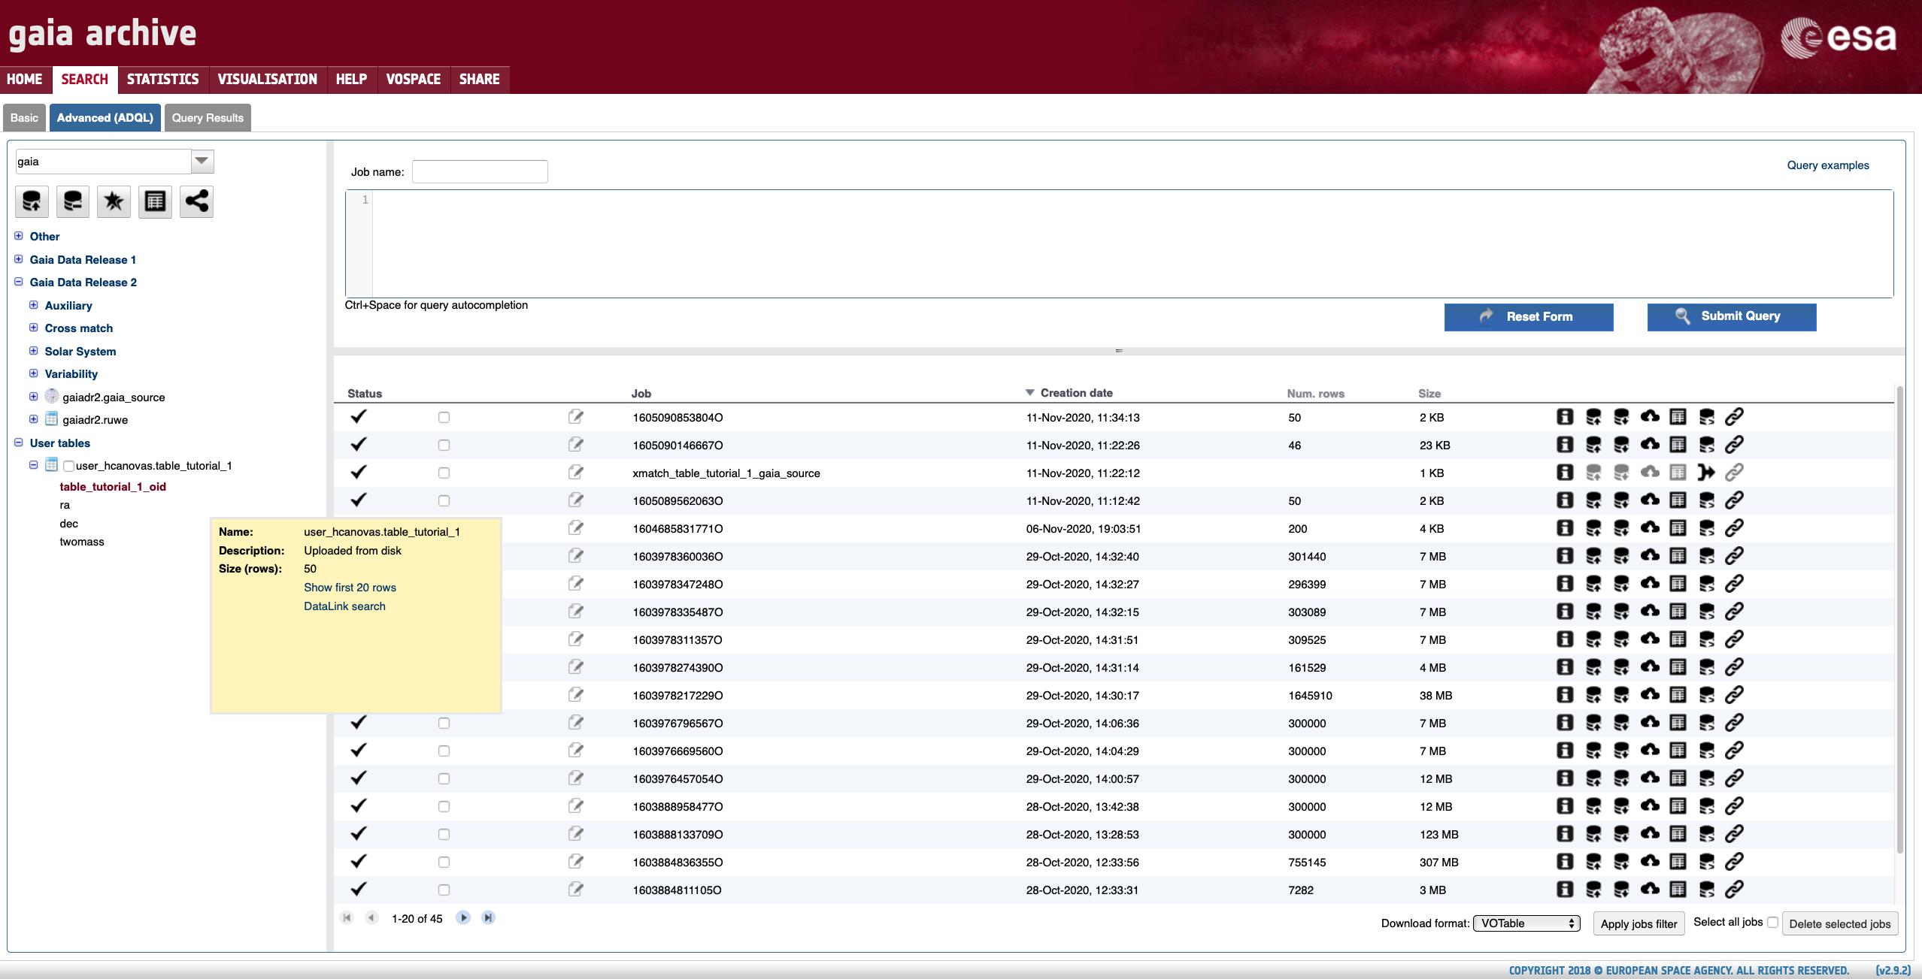Click the edit table toolbar icon

pos(155,201)
